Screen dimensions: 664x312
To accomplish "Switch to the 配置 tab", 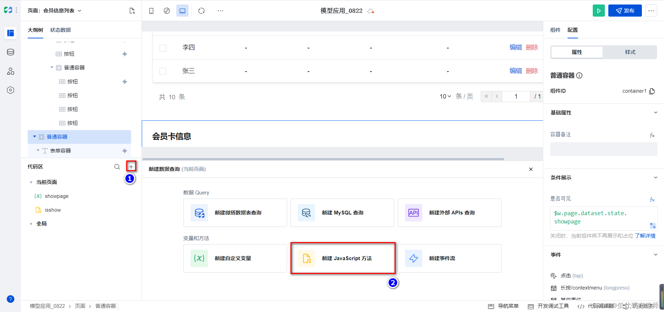I will click(x=572, y=30).
